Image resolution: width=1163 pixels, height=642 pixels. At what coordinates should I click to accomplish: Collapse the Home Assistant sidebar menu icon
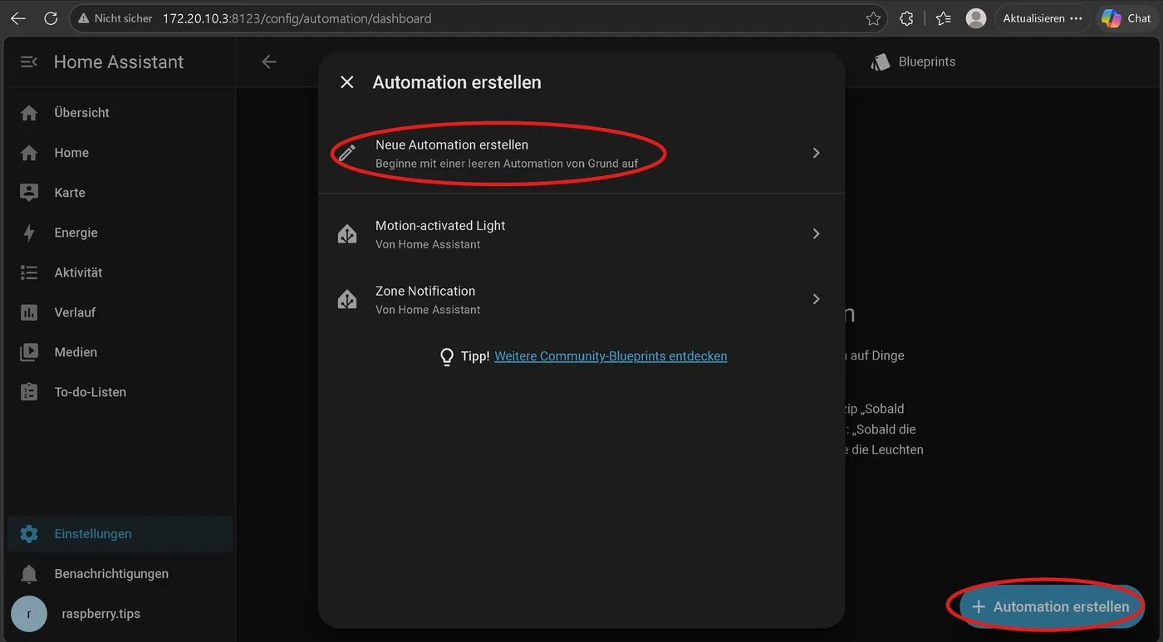click(x=29, y=61)
